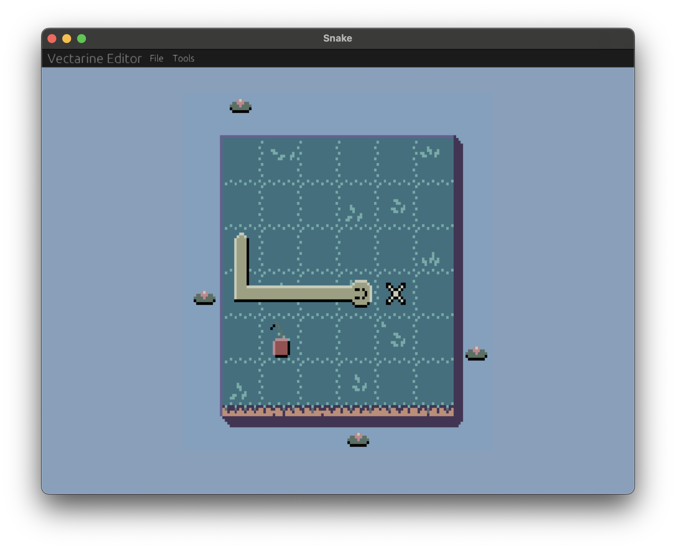Minimize the Snake window

tap(67, 39)
